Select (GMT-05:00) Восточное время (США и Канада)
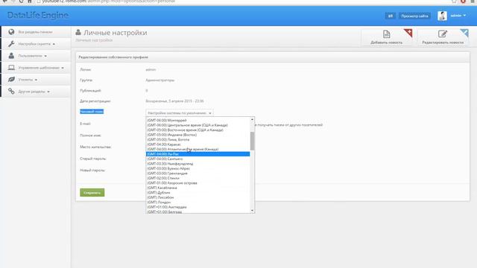Image resolution: width=477 pixels, height=268 pixels. coord(198,130)
